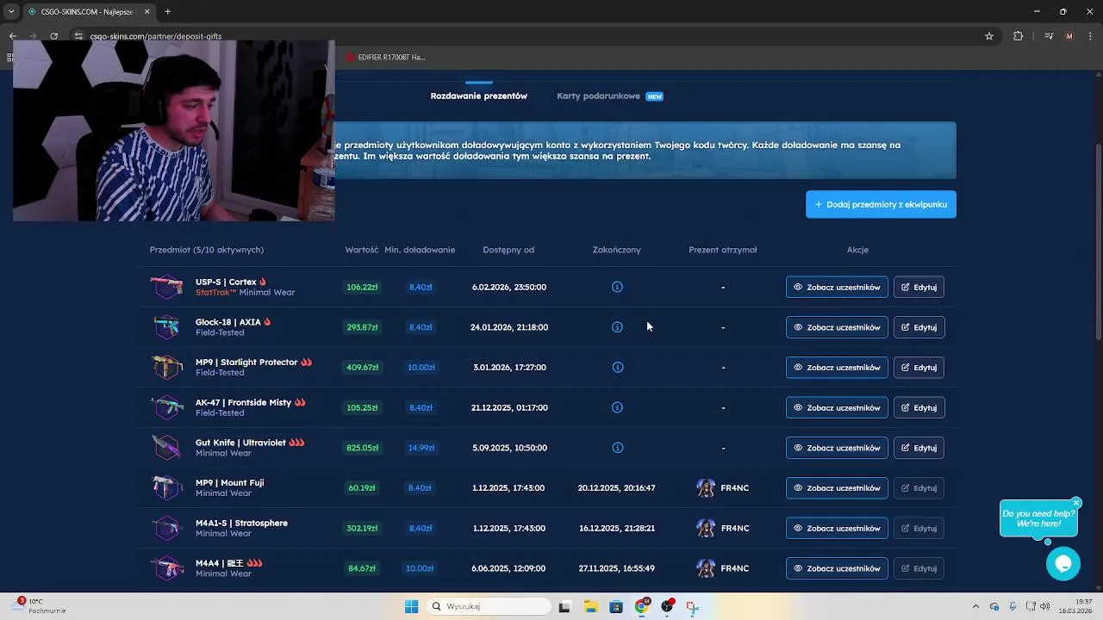
Task: Open a new browser tab
Action: pyautogui.click(x=167, y=12)
